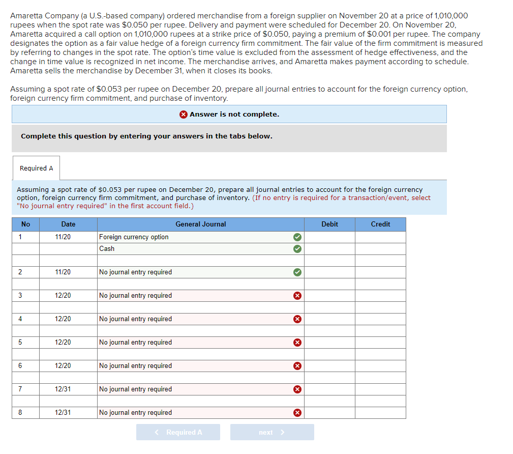Click red X icon on entry 6 row
This screenshot has height=454, width=513.
click(x=297, y=366)
